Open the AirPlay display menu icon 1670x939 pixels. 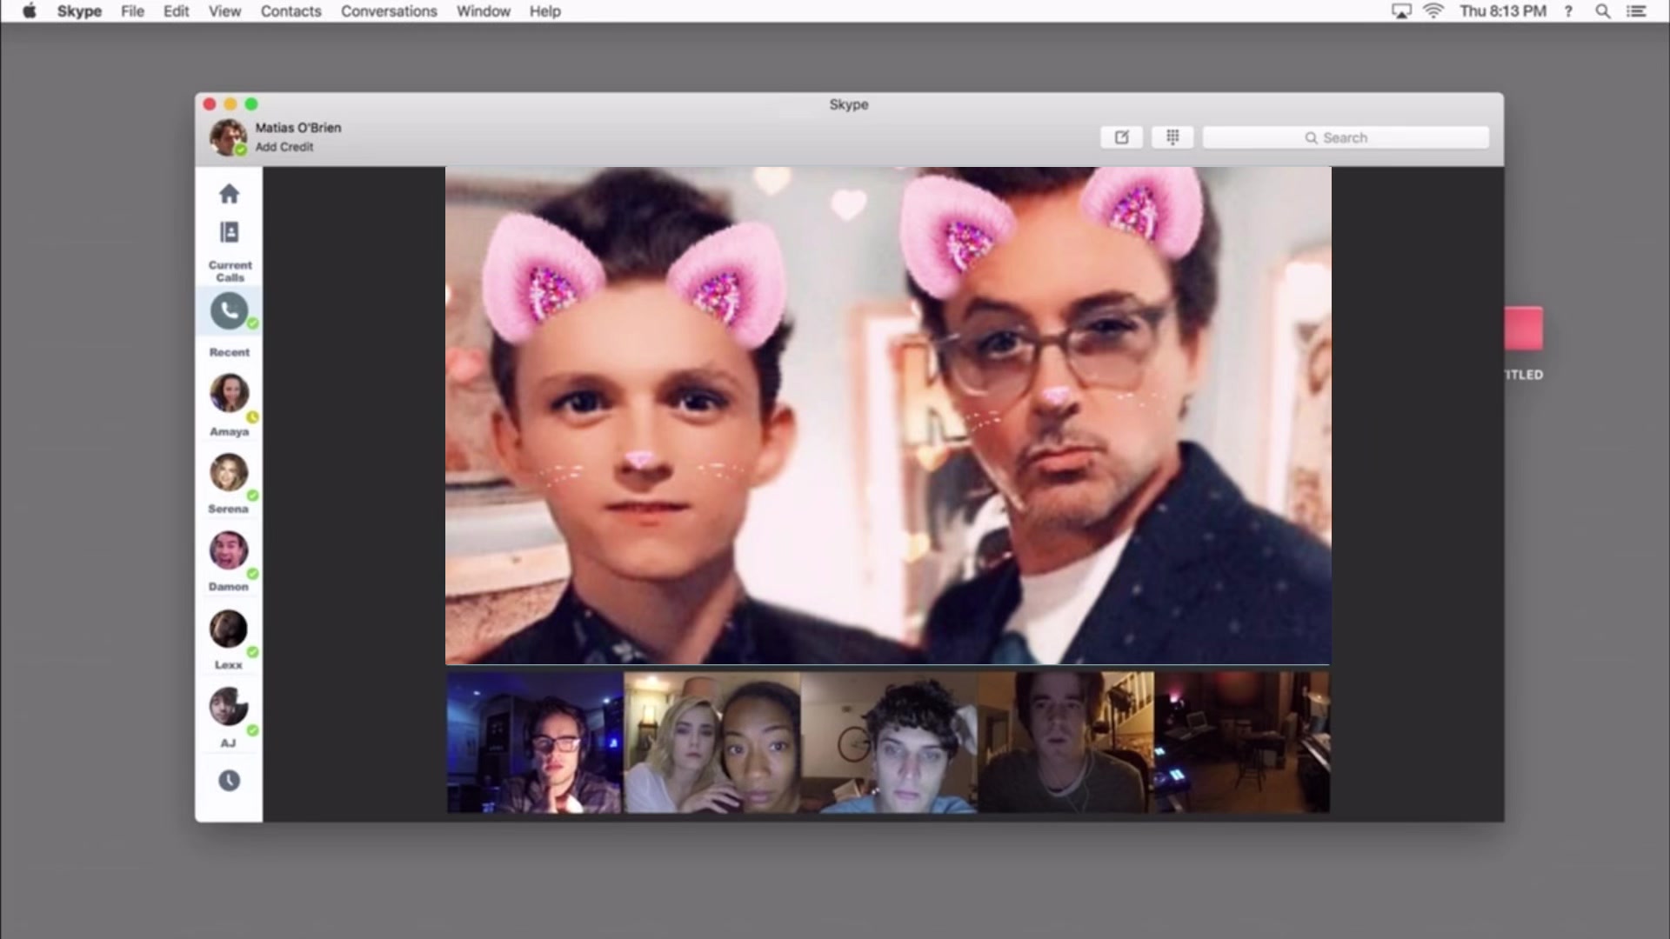tap(1401, 11)
